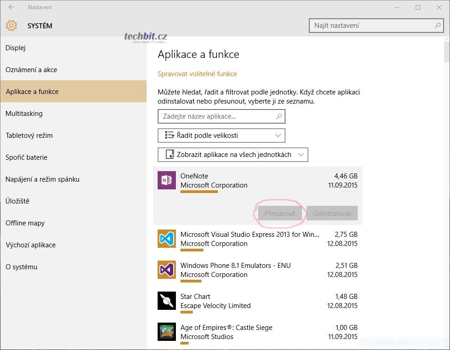The height and width of the screenshot is (350, 450).
Task: Open the Spravovat volitelné funkce link
Action: (197, 74)
